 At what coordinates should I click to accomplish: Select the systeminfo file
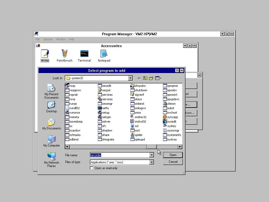coord(172,135)
